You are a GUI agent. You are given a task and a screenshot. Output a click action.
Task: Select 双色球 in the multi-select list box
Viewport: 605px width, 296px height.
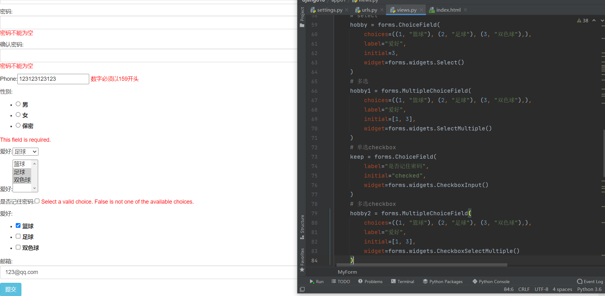(x=22, y=180)
